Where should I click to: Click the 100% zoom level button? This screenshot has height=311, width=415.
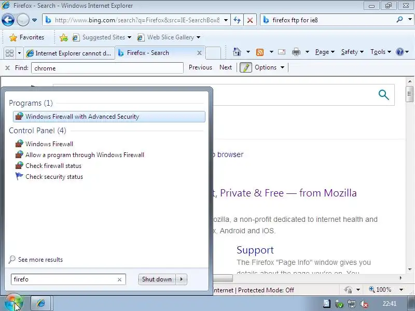[380, 290]
